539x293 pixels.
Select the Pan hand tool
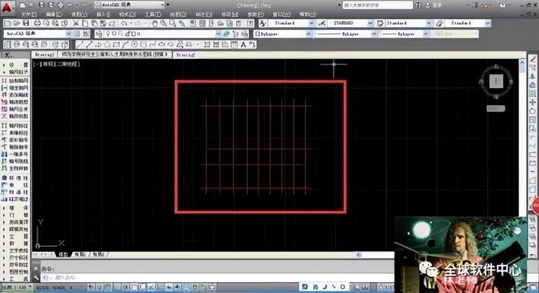[155, 24]
